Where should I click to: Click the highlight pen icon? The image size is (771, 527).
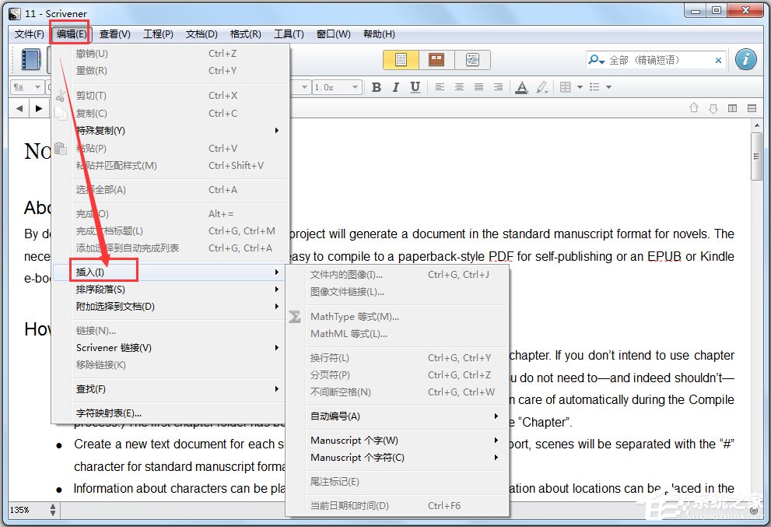click(x=541, y=87)
